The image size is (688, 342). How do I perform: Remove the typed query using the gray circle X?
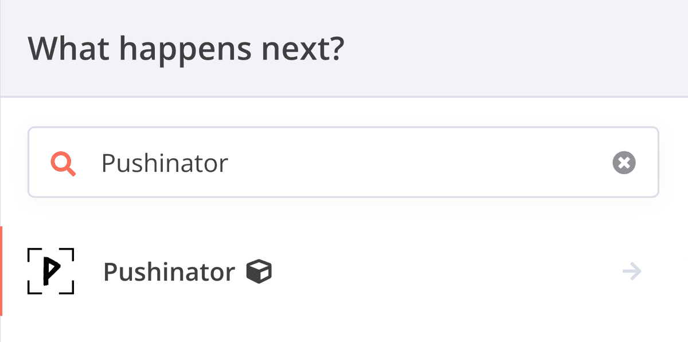coord(624,163)
